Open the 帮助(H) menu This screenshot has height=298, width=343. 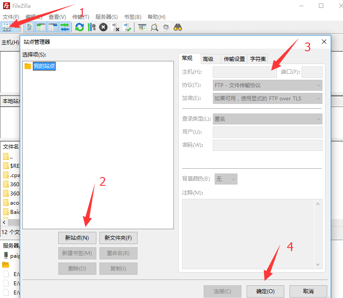156,17
